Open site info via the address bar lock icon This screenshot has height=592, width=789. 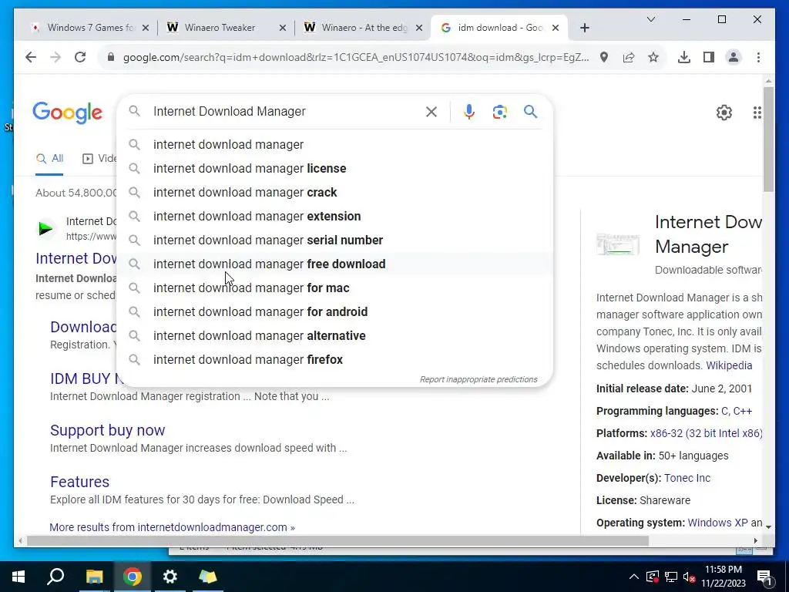coord(111,57)
